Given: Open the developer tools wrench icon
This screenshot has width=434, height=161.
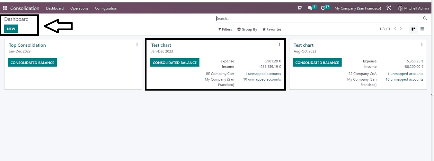Looking at the screenshot, I should tap(389, 8).
